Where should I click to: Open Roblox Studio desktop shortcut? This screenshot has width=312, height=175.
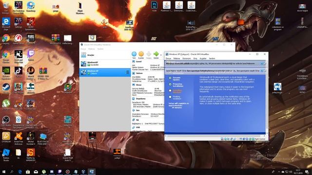click(x=6, y=155)
